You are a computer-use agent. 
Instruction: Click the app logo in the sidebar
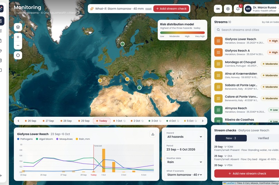pos(1,9)
